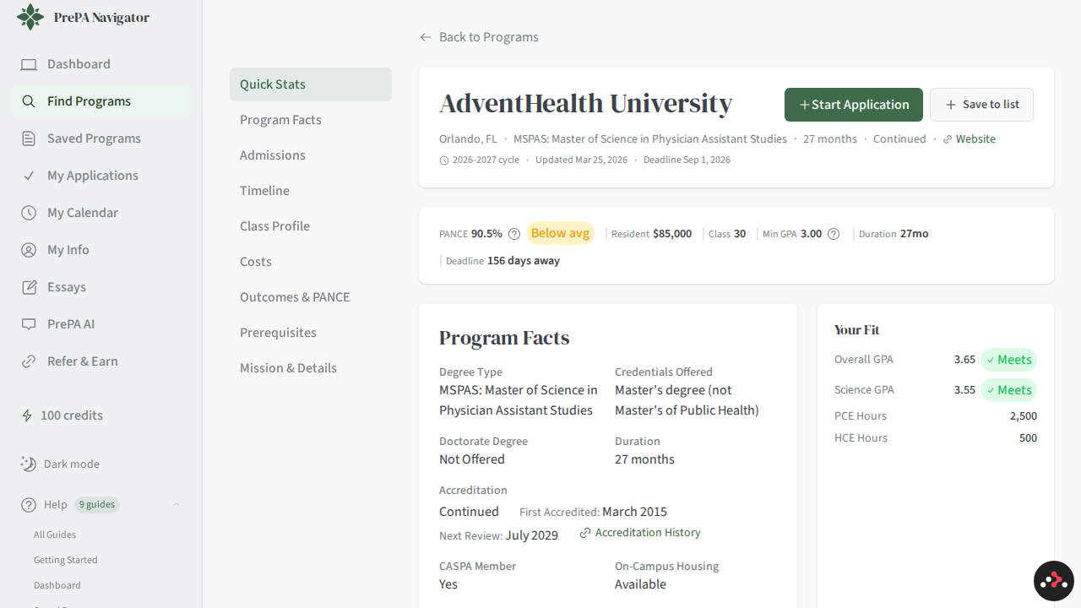This screenshot has height=608, width=1081.
Task: Click the Min GPA info question icon
Action: pyautogui.click(x=834, y=234)
